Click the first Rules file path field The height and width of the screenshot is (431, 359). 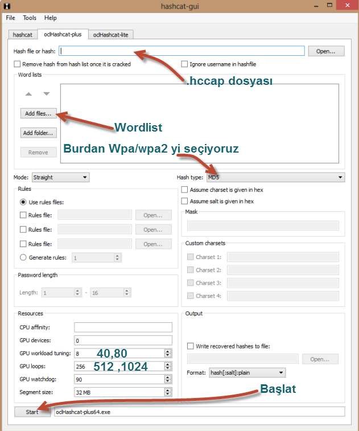click(95, 215)
